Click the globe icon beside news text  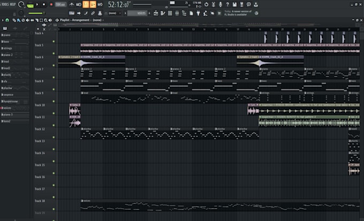point(256,13)
